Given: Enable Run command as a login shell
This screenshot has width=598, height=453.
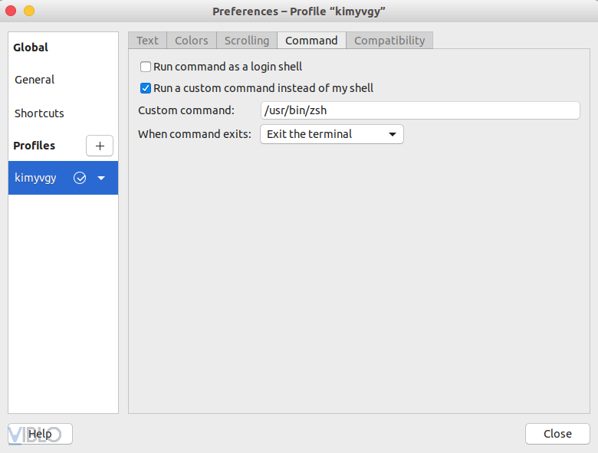Looking at the screenshot, I should pyautogui.click(x=146, y=67).
